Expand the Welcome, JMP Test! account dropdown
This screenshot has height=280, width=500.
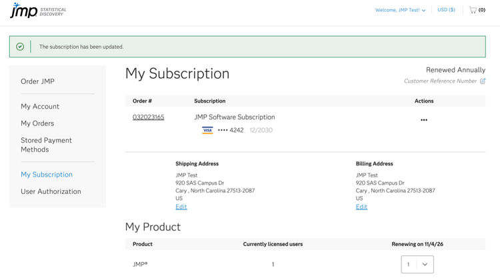401,10
